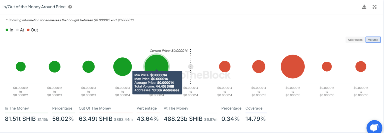Click the 14.79% Coverage value
The image size is (384, 133).
coord(255,119)
